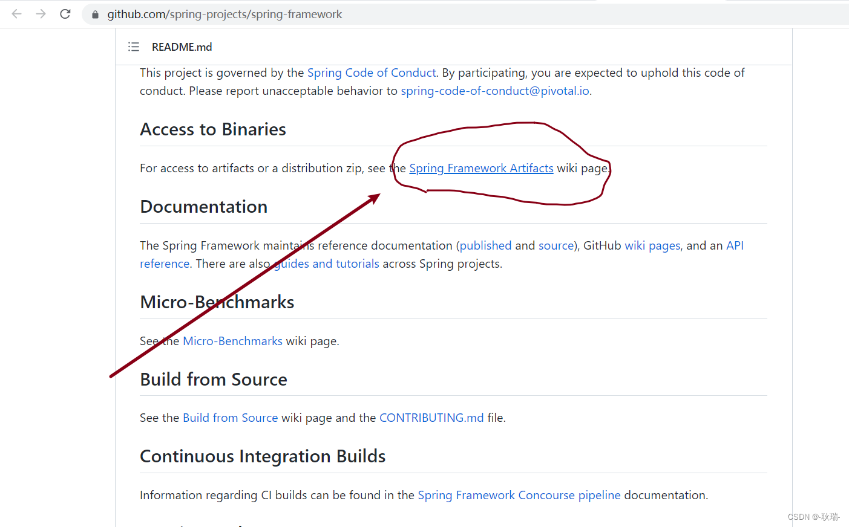Open the Spring Code of Conduct link
Screen dimensions: 849x527
click(x=372, y=73)
